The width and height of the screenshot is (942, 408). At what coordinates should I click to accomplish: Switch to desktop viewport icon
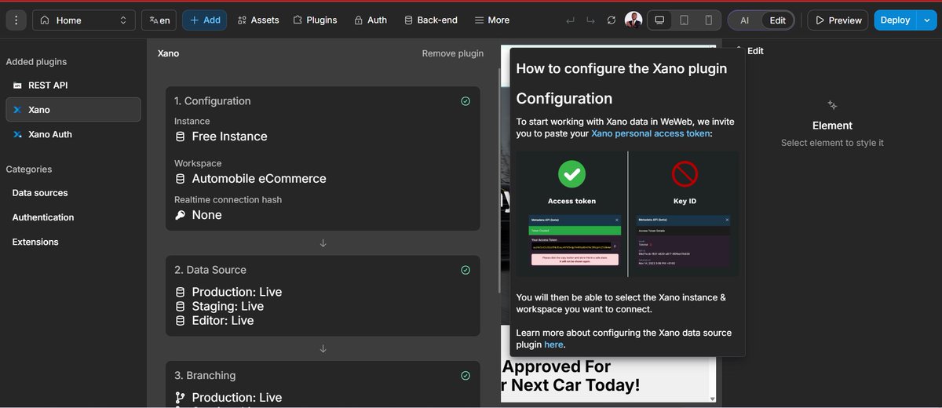[660, 20]
